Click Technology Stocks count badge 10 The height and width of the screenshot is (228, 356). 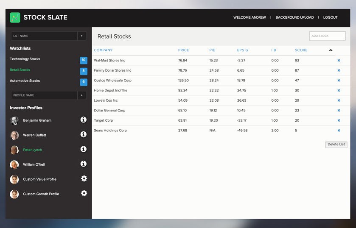(84, 60)
